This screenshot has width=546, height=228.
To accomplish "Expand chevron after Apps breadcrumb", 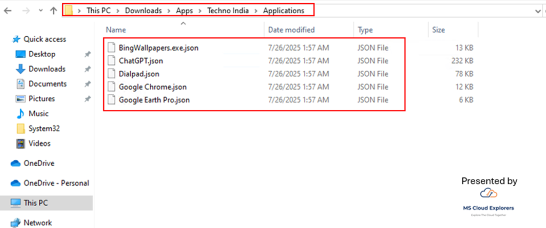I will pos(200,11).
